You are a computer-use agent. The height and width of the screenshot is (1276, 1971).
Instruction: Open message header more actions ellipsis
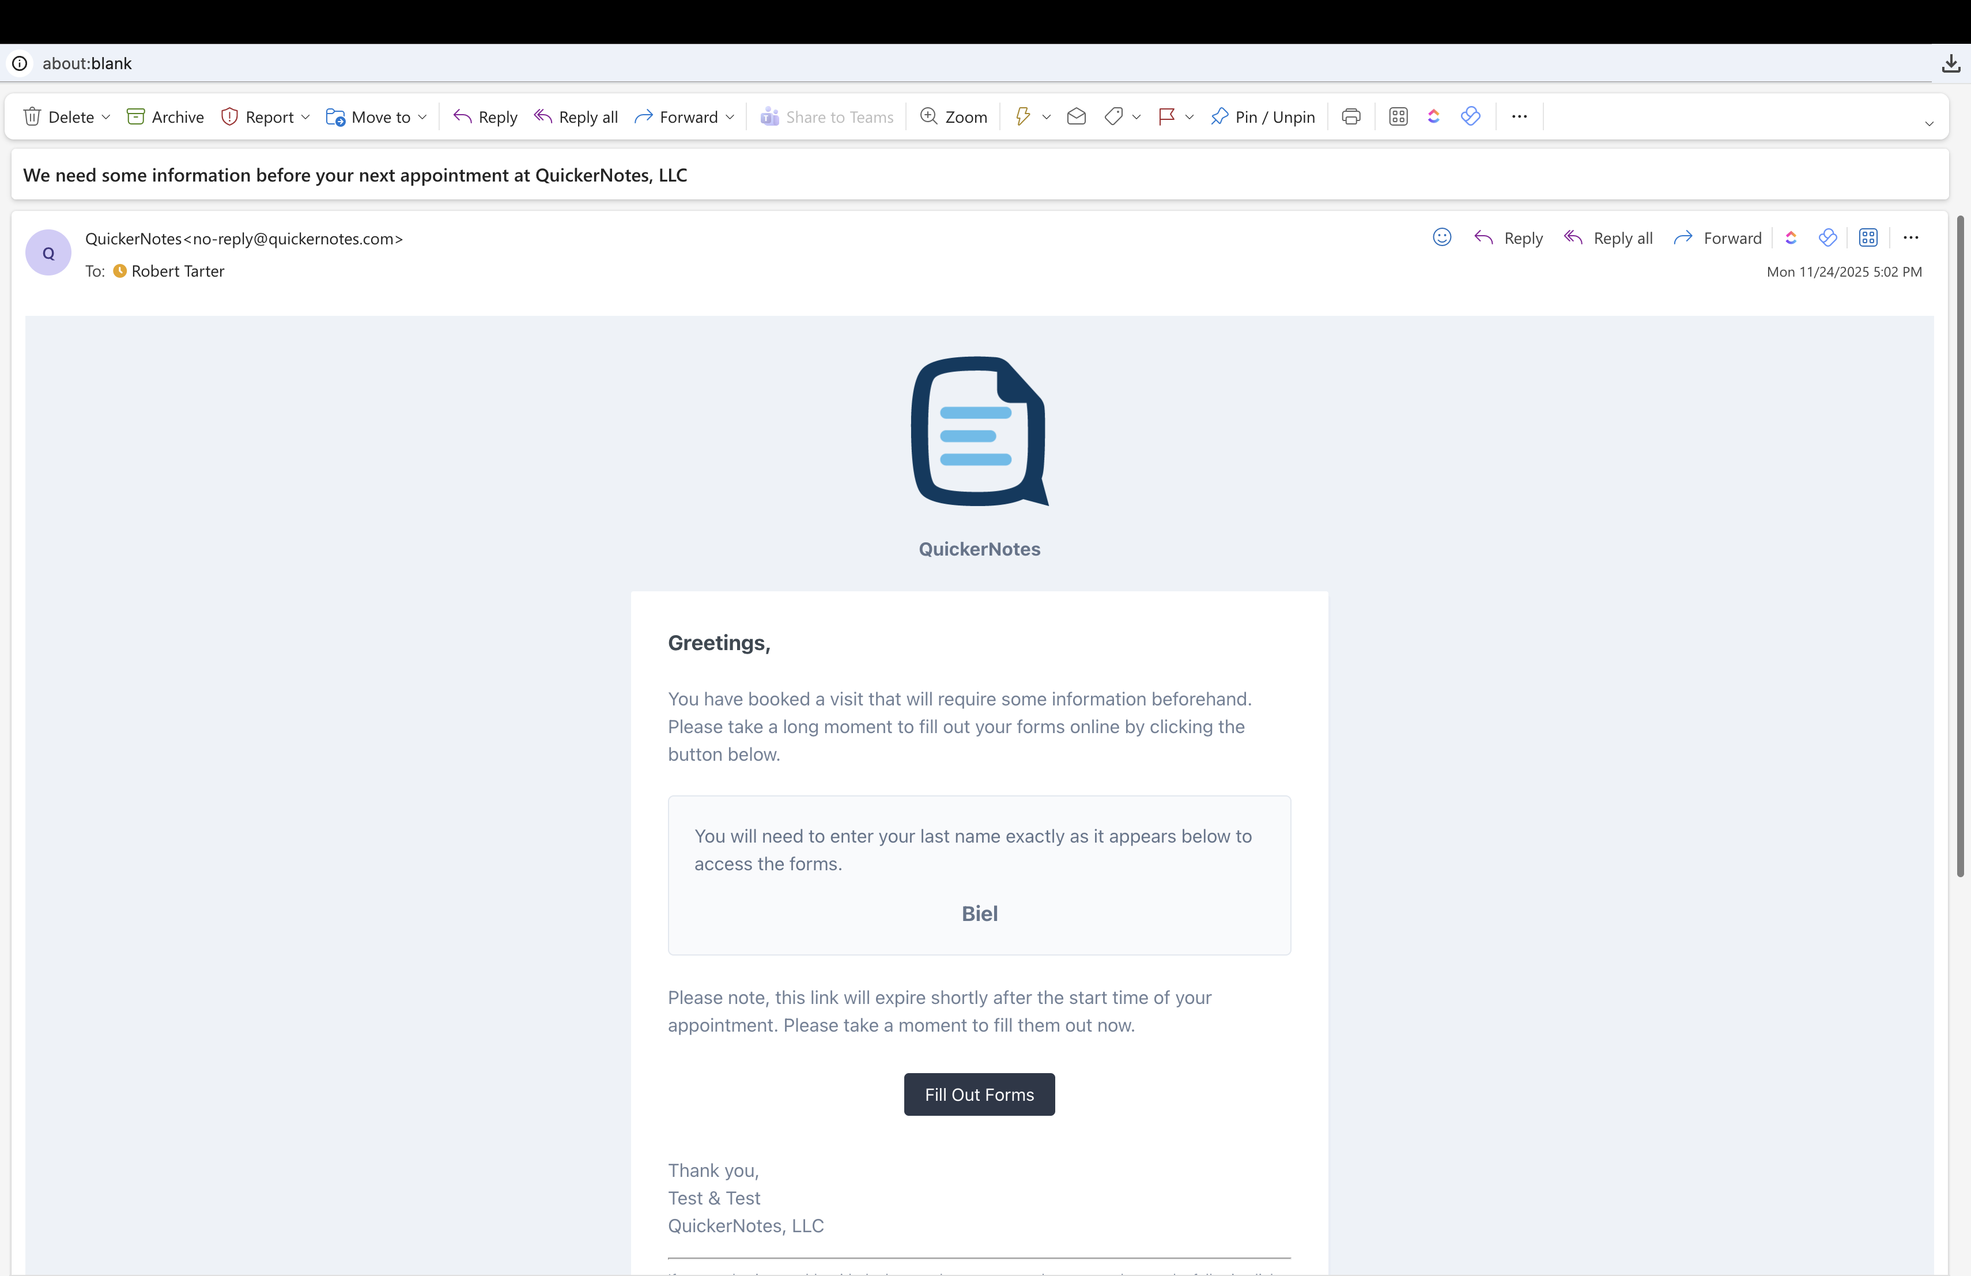[x=1910, y=237]
